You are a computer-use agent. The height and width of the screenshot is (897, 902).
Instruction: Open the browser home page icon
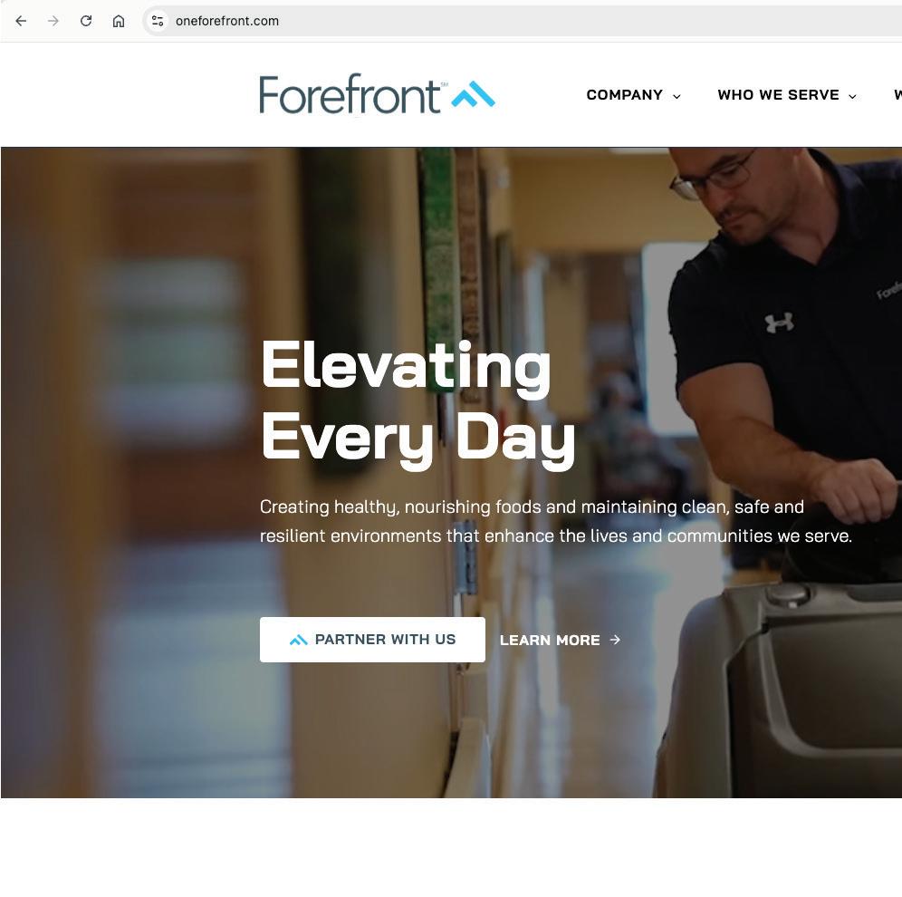119,21
